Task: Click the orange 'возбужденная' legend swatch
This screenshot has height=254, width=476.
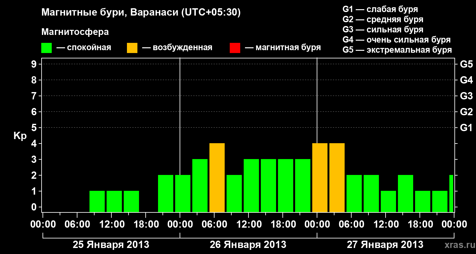Action: click(132, 48)
